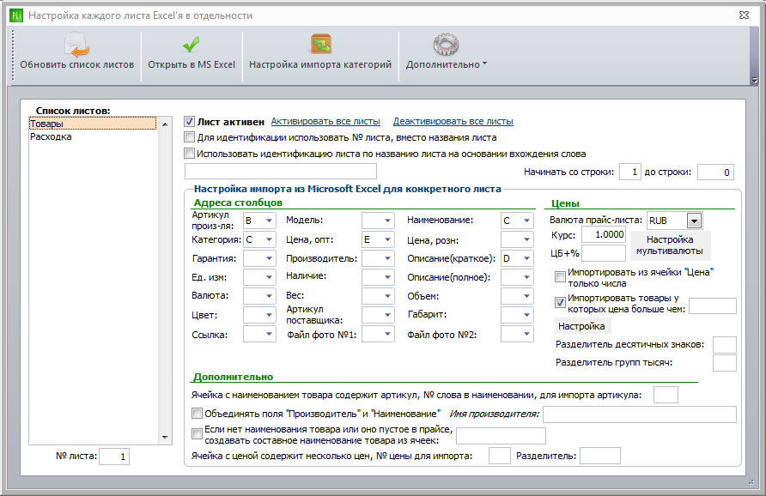Click the Настройка мультивалюты button
This screenshot has height=496, width=766.
670,245
